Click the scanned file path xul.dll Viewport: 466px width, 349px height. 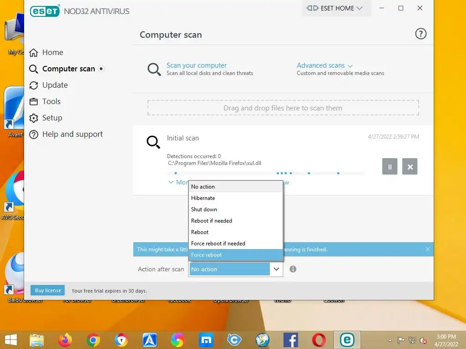[215, 163]
